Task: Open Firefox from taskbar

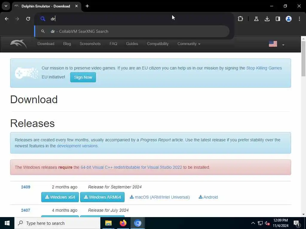Action: 123,223
